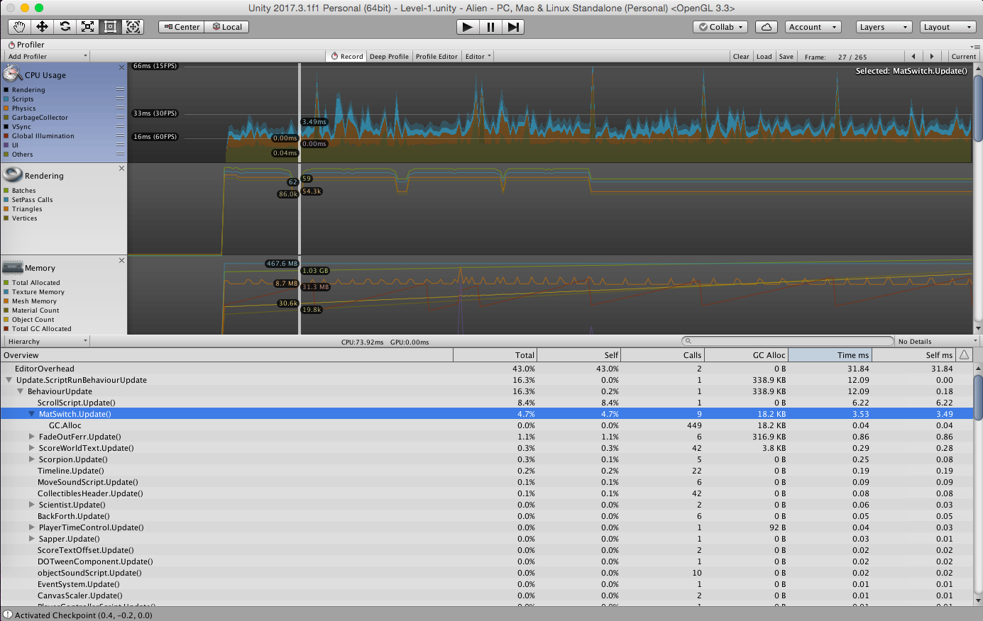Viewport: 983px width, 621px height.
Task: Select the Move tool
Action: 42,27
